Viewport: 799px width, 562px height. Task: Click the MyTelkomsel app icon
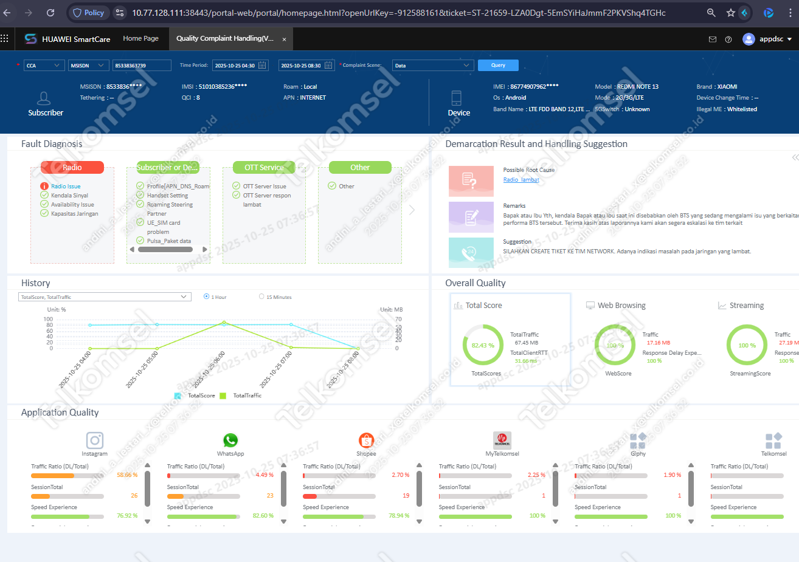pos(502,440)
